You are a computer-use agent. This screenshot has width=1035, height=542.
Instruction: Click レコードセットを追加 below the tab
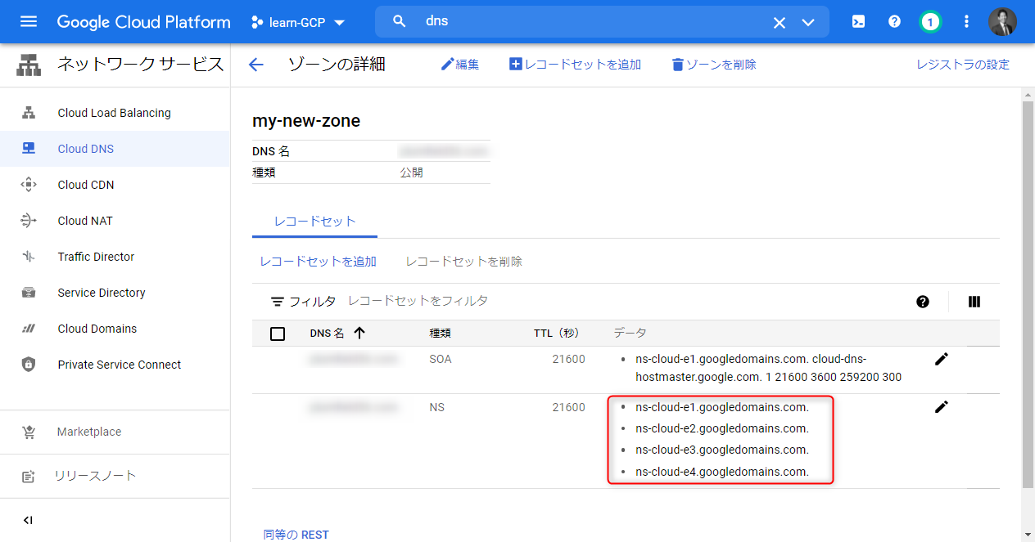coord(319,262)
